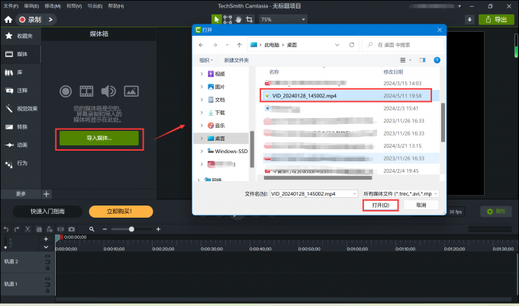
Task: Click the 打开(O) button
Action: [x=380, y=206]
